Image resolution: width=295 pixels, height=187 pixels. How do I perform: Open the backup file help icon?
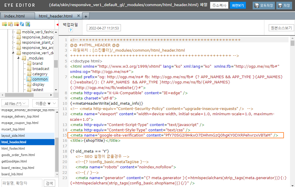70,30
